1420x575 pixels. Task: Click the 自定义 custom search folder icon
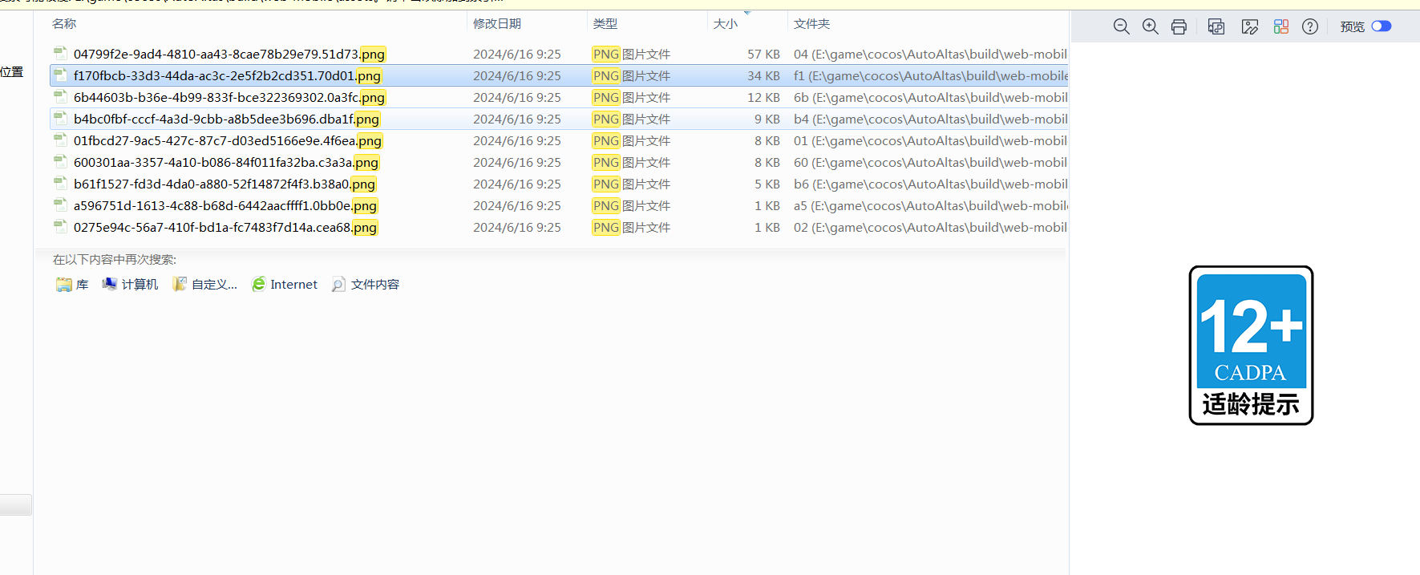180,284
